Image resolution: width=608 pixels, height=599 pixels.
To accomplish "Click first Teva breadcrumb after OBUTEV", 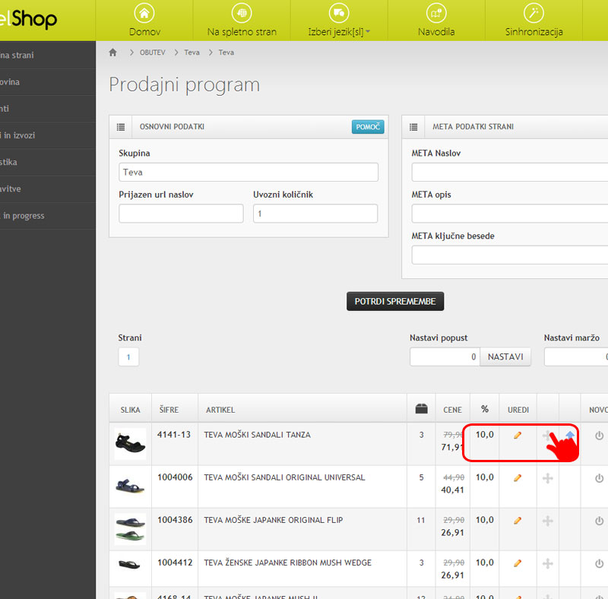I will [192, 52].
